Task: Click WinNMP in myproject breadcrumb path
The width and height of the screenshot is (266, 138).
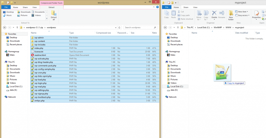Action: point(218,27)
